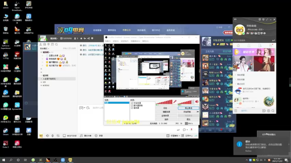Click the microphone icon in YY bottom toolbar
Viewport: 291px width, 163px height.
click(53, 135)
